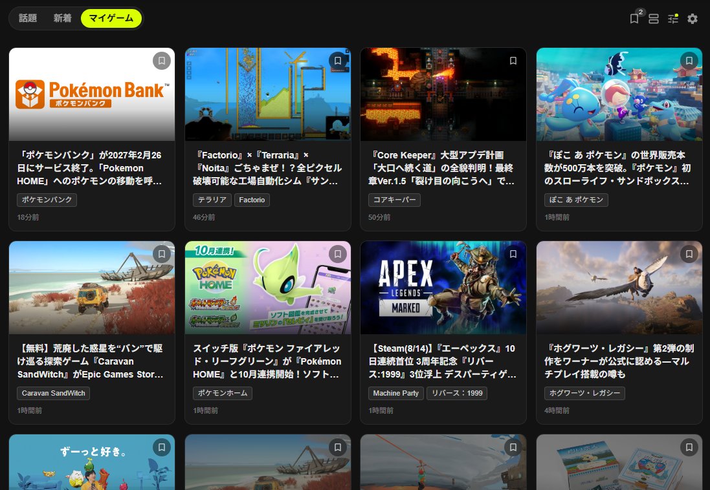Click the 18分前 timestamp

pyautogui.click(x=28, y=217)
